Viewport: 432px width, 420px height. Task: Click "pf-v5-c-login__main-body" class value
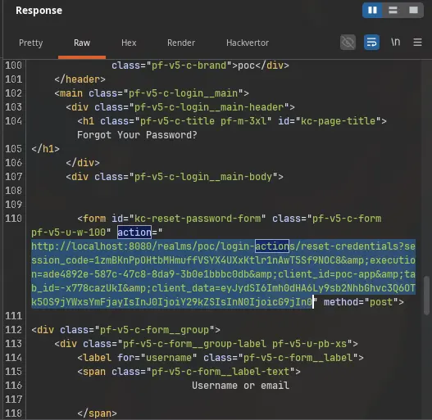coord(203,177)
